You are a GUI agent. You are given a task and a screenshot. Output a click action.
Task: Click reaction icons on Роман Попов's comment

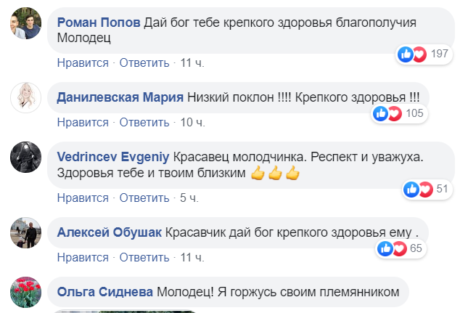412,54
